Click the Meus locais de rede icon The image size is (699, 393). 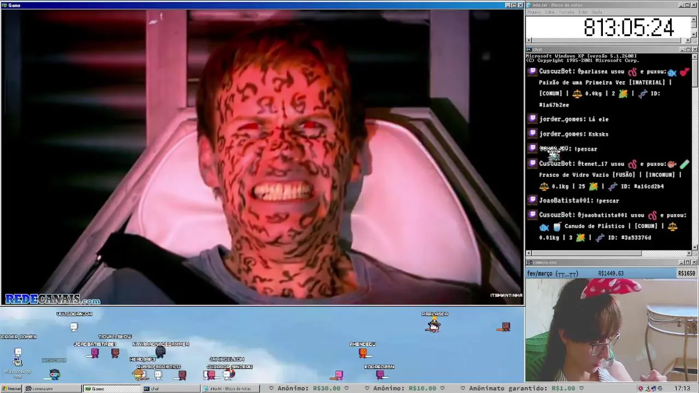pos(18,367)
